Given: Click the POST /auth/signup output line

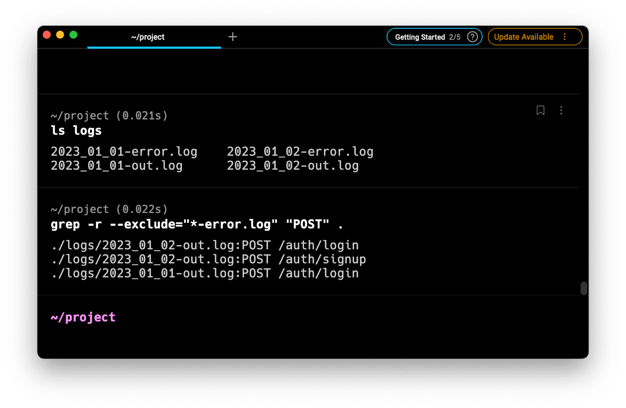Looking at the screenshot, I should click(x=209, y=259).
